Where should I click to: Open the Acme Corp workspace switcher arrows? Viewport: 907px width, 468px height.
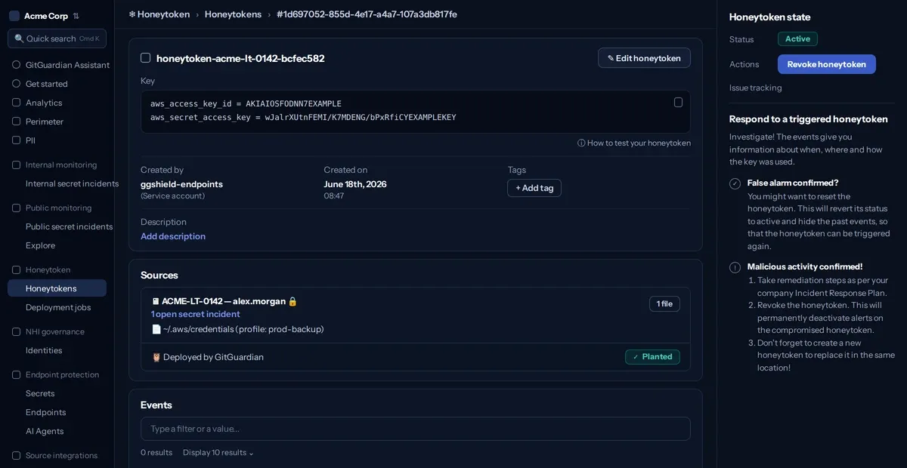[76, 16]
